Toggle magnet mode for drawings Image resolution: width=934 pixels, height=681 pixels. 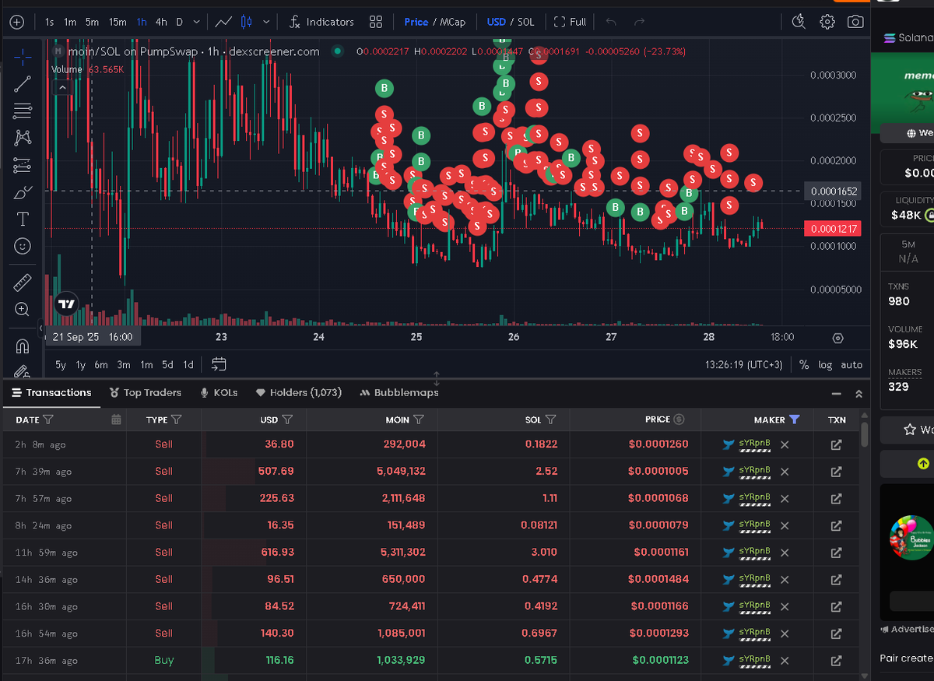(23, 346)
